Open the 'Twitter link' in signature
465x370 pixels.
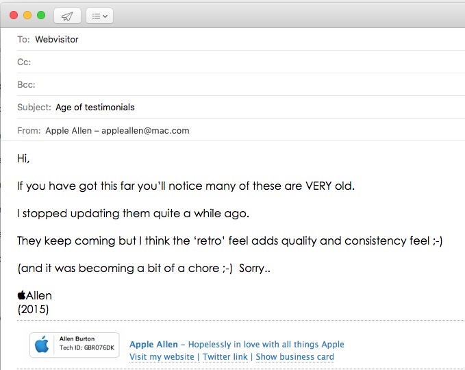(224, 357)
